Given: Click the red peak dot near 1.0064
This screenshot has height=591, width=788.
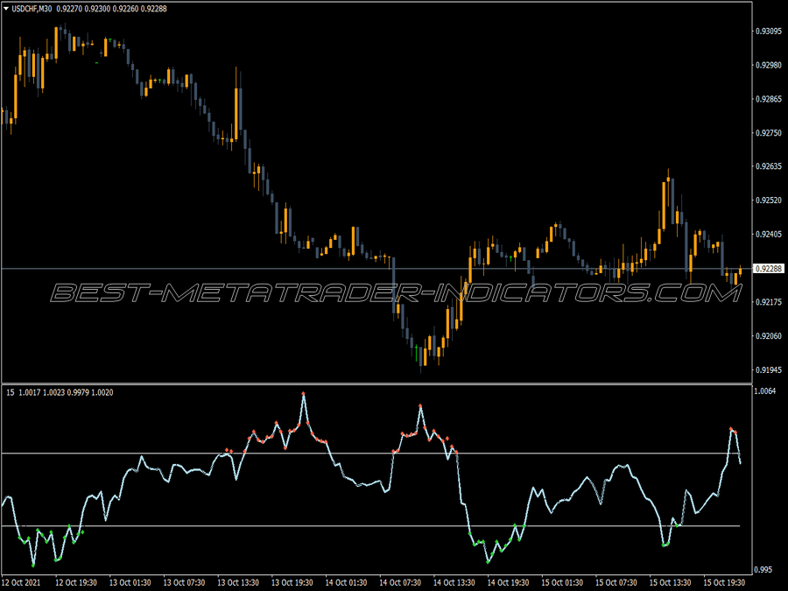Looking at the screenshot, I should tap(304, 393).
